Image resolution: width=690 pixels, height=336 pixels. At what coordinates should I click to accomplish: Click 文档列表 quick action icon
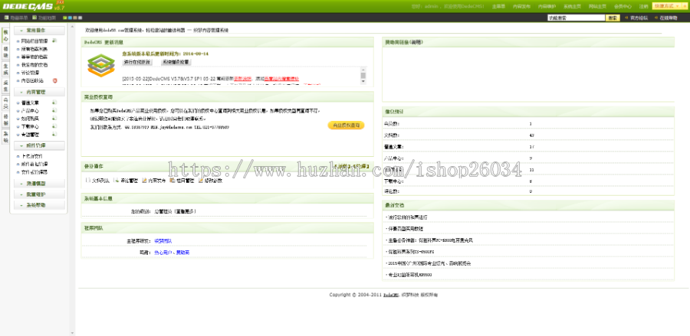coord(87,180)
